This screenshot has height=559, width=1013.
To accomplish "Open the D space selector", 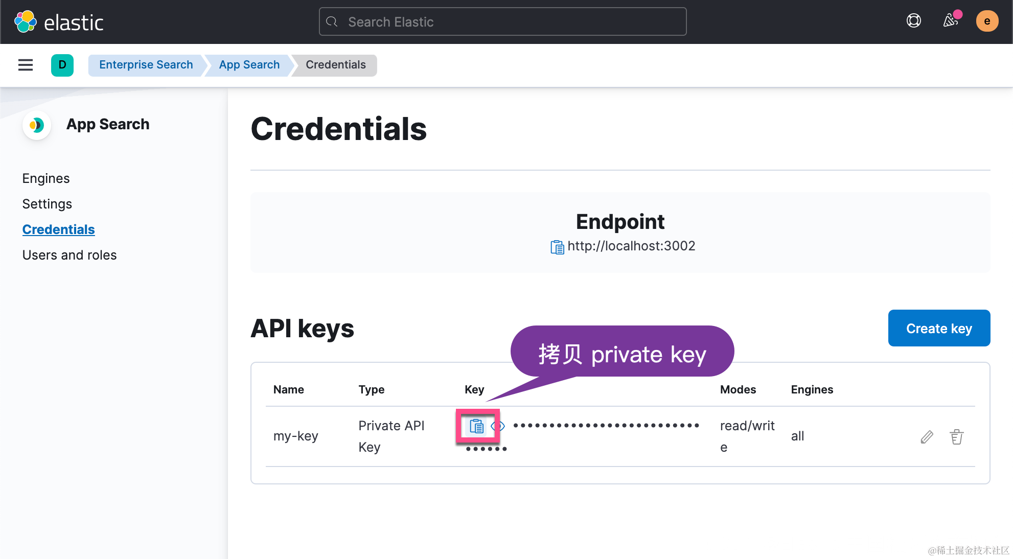I will (62, 65).
